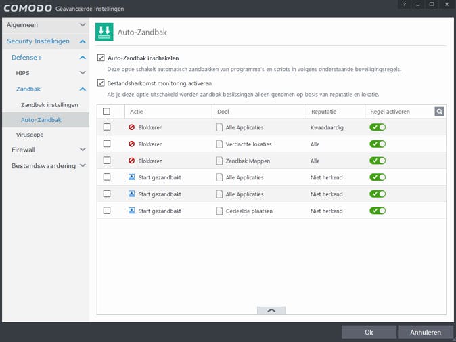
Task: Click HIPS label in sidebar
Action: (23, 73)
